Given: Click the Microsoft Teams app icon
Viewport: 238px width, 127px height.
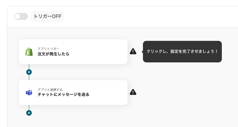Looking at the screenshot, I should [x=29, y=92].
